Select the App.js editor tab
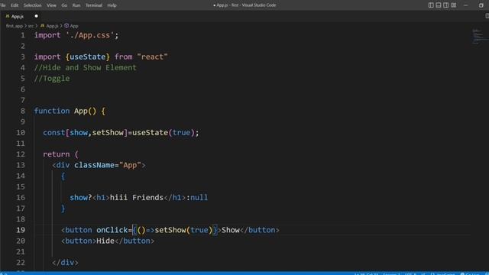489x275 pixels. (x=21, y=16)
